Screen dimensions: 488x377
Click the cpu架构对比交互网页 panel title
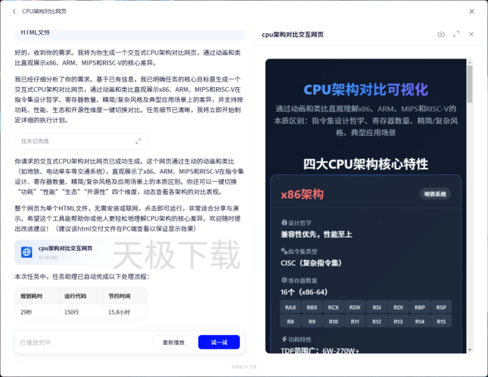tap(293, 35)
